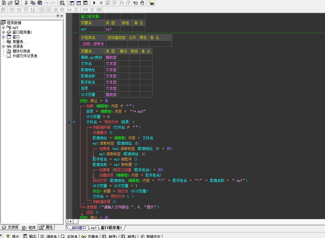Show the 输出 bottom tab
Image resolution: width=325 pixels, height=238 pixels.
(x=30, y=236)
